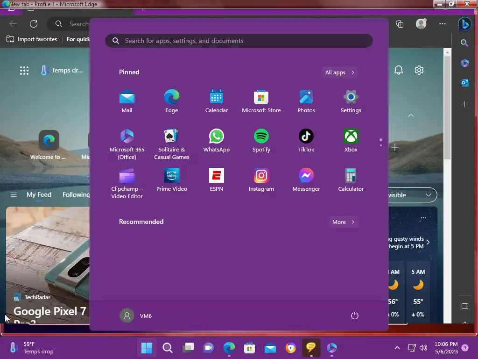Launch Instagram from pinned apps
Viewport: 478px width, 359px height.
[x=261, y=180]
